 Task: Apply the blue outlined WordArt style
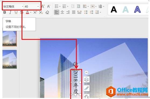[137, 9]
